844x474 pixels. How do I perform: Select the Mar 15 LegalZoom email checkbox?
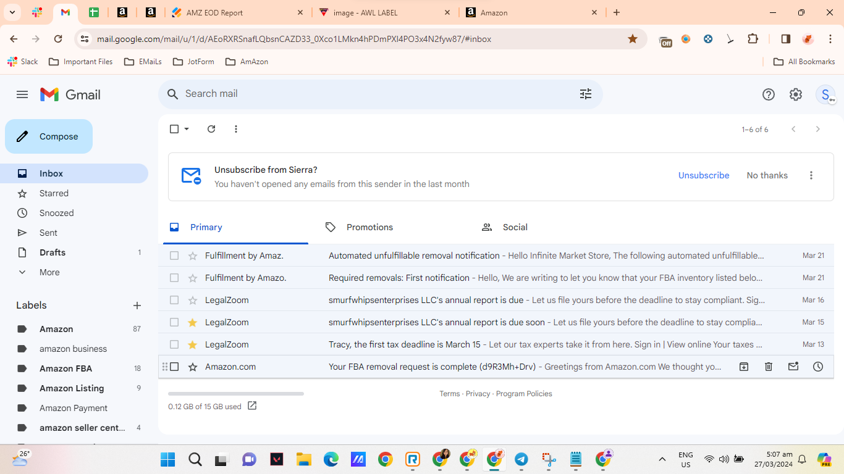[174, 322]
